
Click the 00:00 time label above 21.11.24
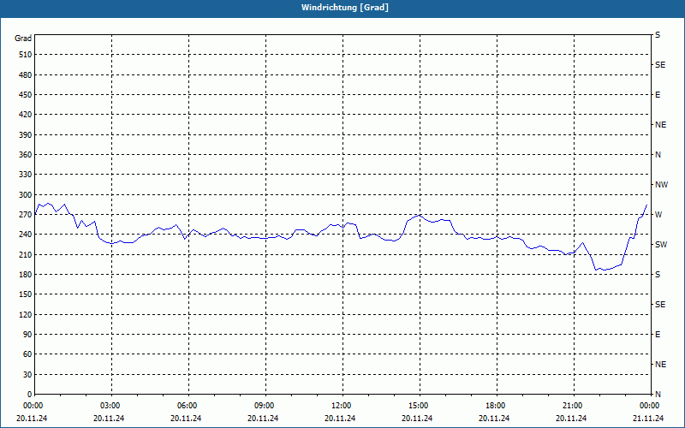pos(650,406)
